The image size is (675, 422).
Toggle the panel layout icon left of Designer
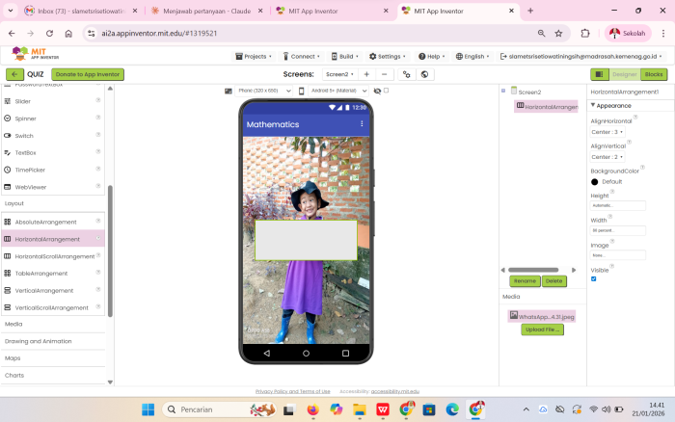(599, 74)
